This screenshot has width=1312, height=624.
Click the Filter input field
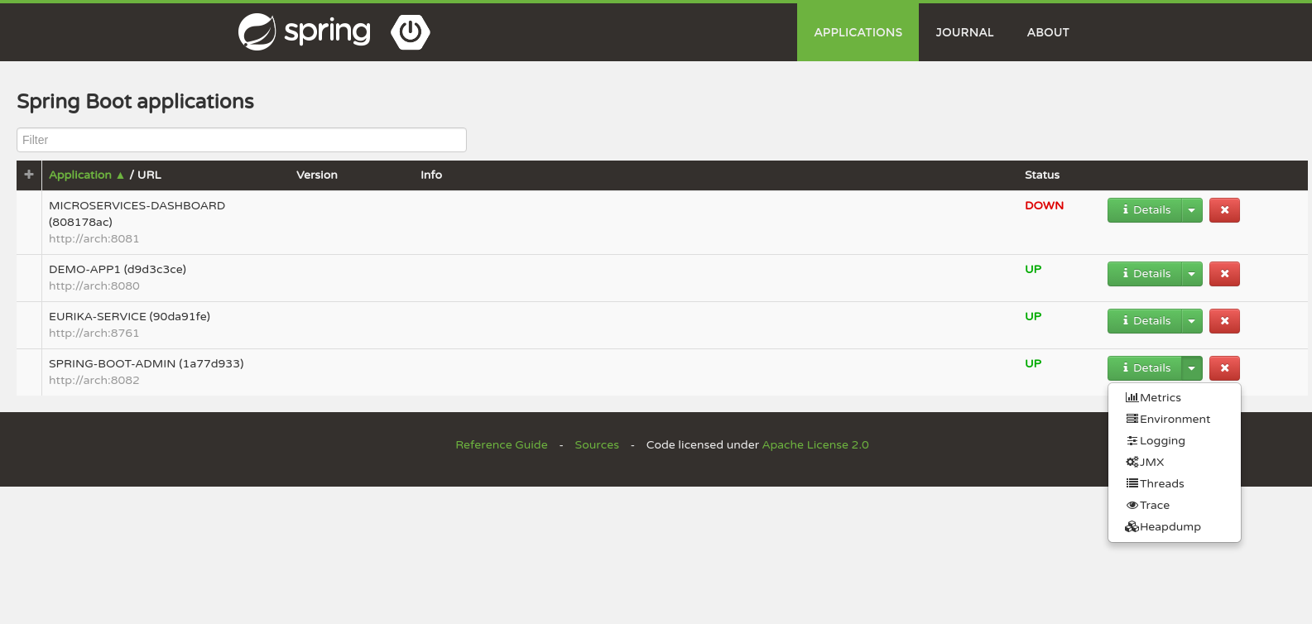click(242, 140)
